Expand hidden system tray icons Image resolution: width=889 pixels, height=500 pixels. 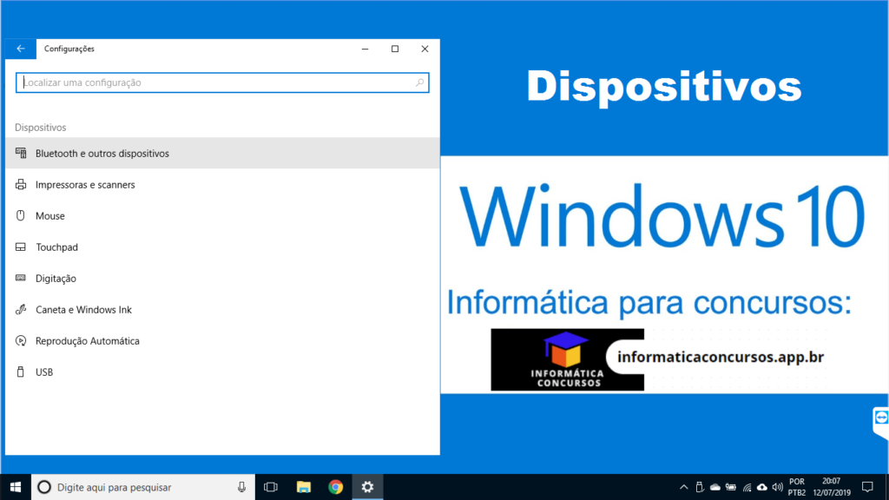[683, 487]
